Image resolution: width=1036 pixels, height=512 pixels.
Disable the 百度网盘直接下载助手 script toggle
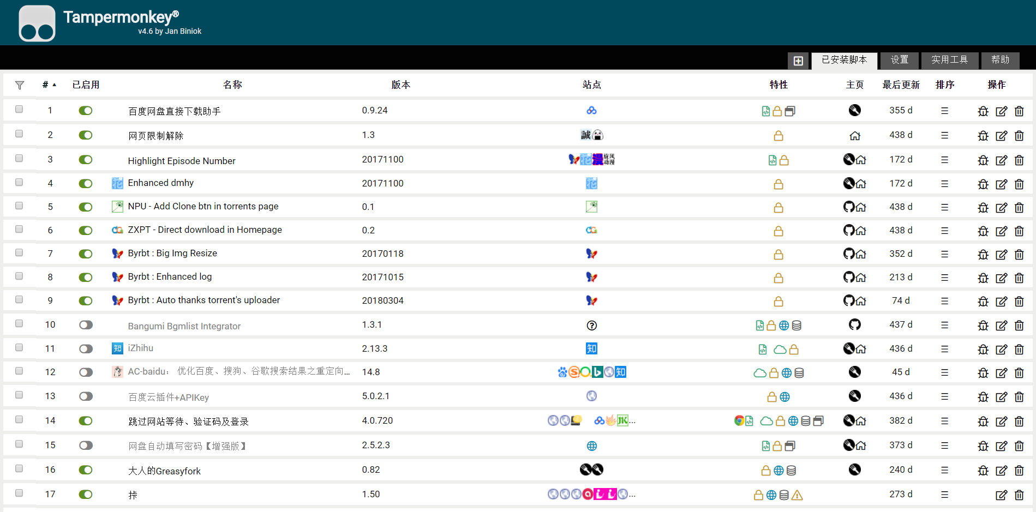pos(86,111)
